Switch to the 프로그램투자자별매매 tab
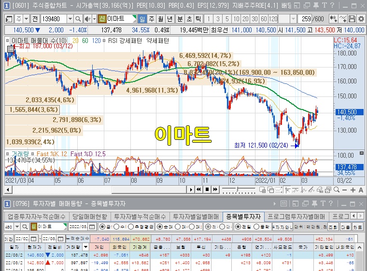The width and height of the screenshot is (367, 271). (296, 217)
